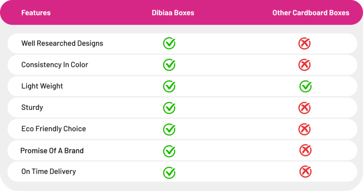Click the Dibiaa checkmark for Well Researched Designs

pos(169,43)
